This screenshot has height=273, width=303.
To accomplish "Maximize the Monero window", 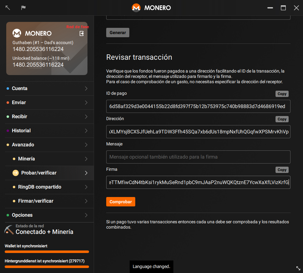I will (283, 8).
